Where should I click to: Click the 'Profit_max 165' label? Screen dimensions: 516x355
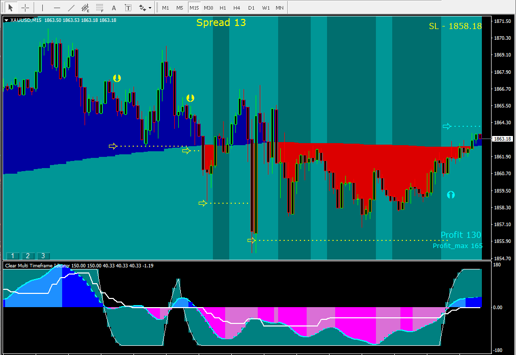coord(457,246)
